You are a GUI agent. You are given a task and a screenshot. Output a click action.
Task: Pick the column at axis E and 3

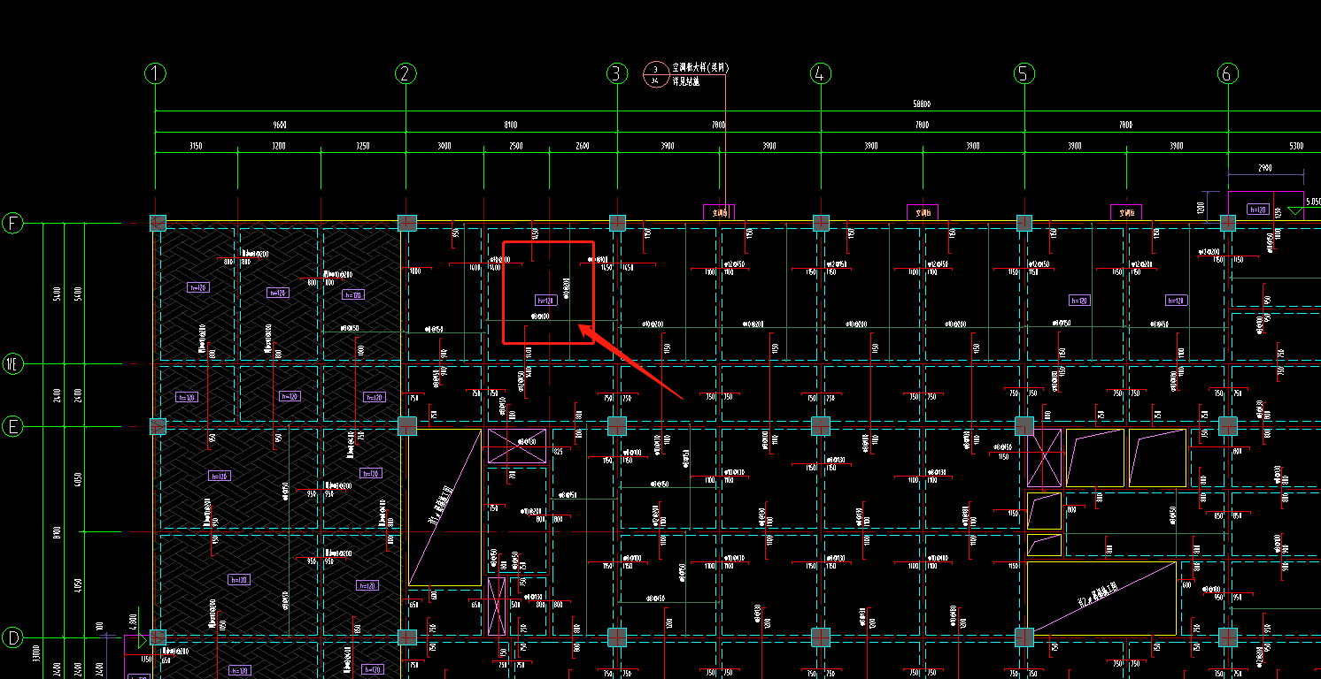click(x=617, y=426)
